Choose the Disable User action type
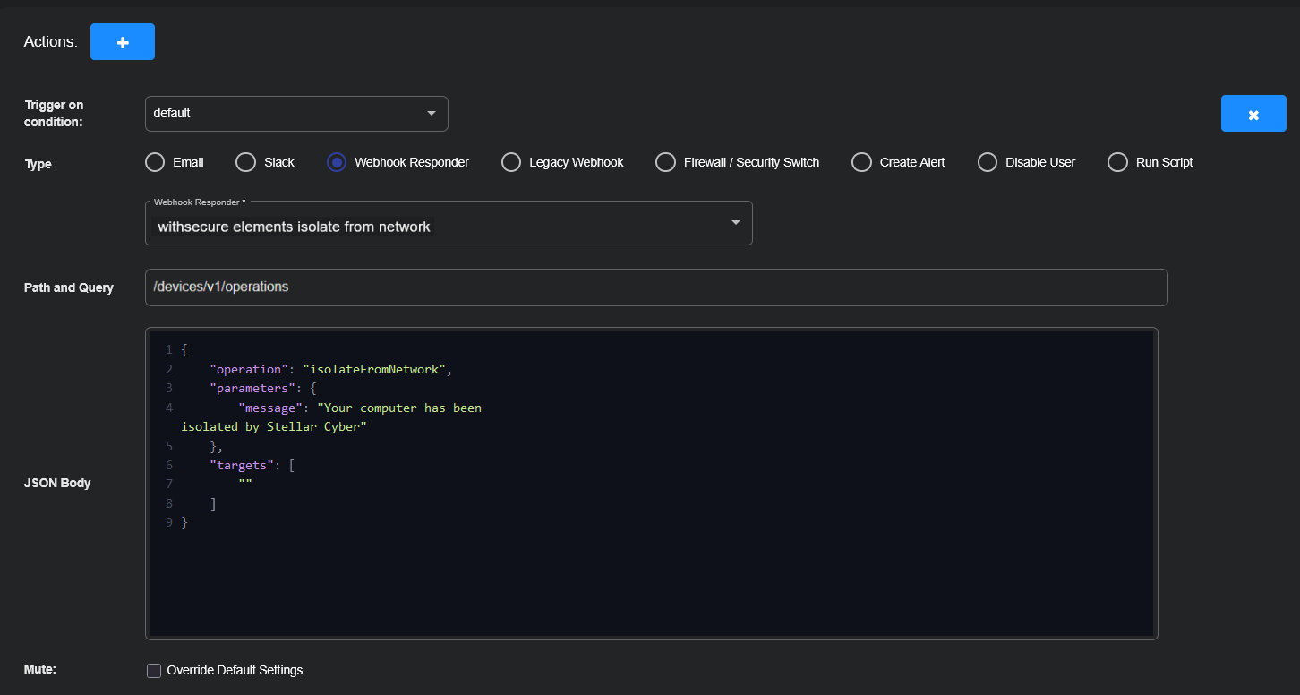This screenshot has width=1300, height=695. 988,162
